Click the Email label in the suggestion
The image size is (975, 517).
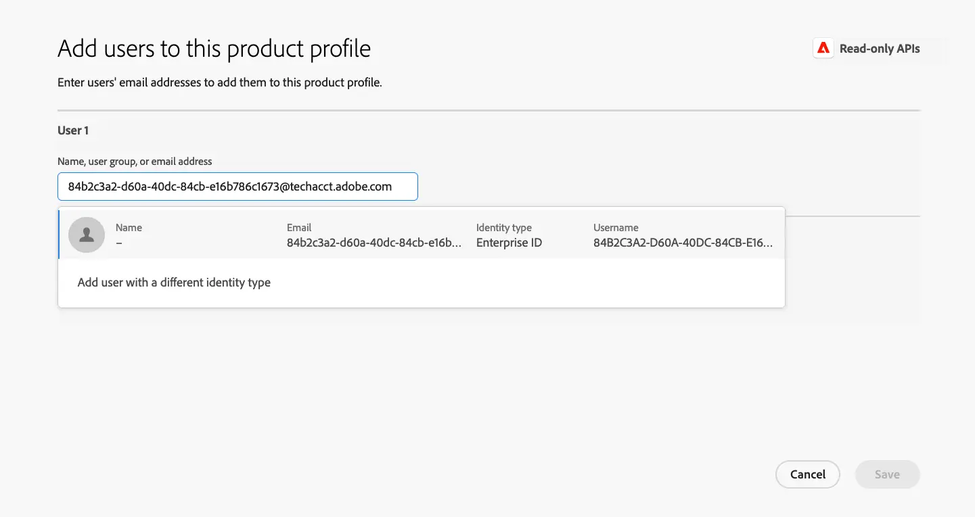pyautogui.click(x=299, y=228)
